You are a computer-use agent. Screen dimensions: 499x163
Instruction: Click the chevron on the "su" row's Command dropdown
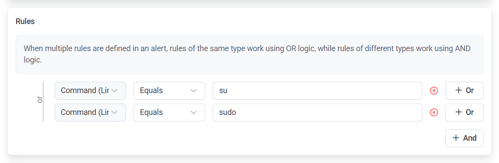(115, 90)
